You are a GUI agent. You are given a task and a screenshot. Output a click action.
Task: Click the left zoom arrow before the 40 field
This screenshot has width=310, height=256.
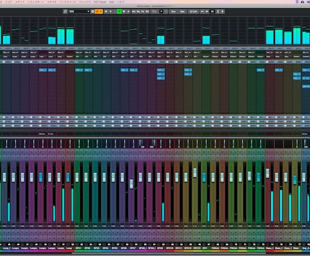201,11
